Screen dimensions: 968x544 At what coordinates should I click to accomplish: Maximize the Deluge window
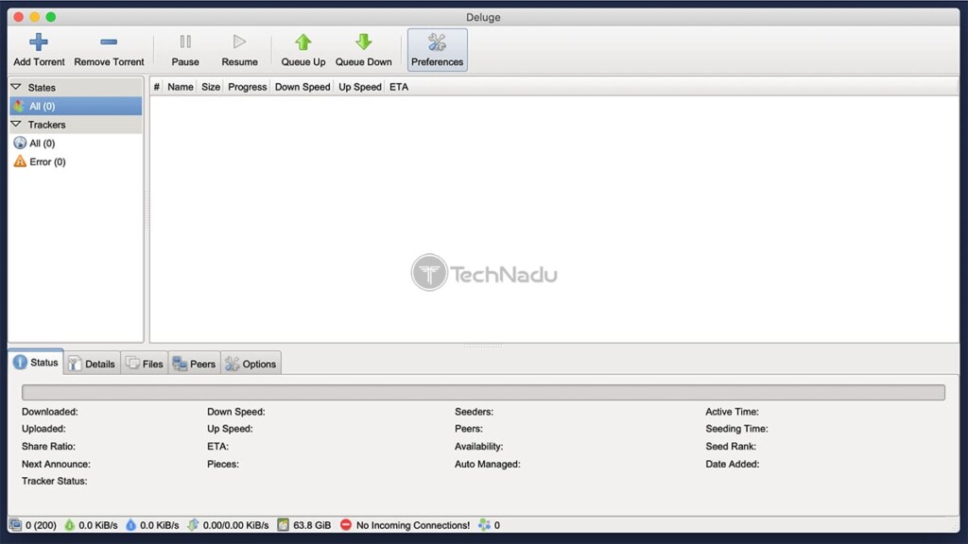tap(51, 17)
